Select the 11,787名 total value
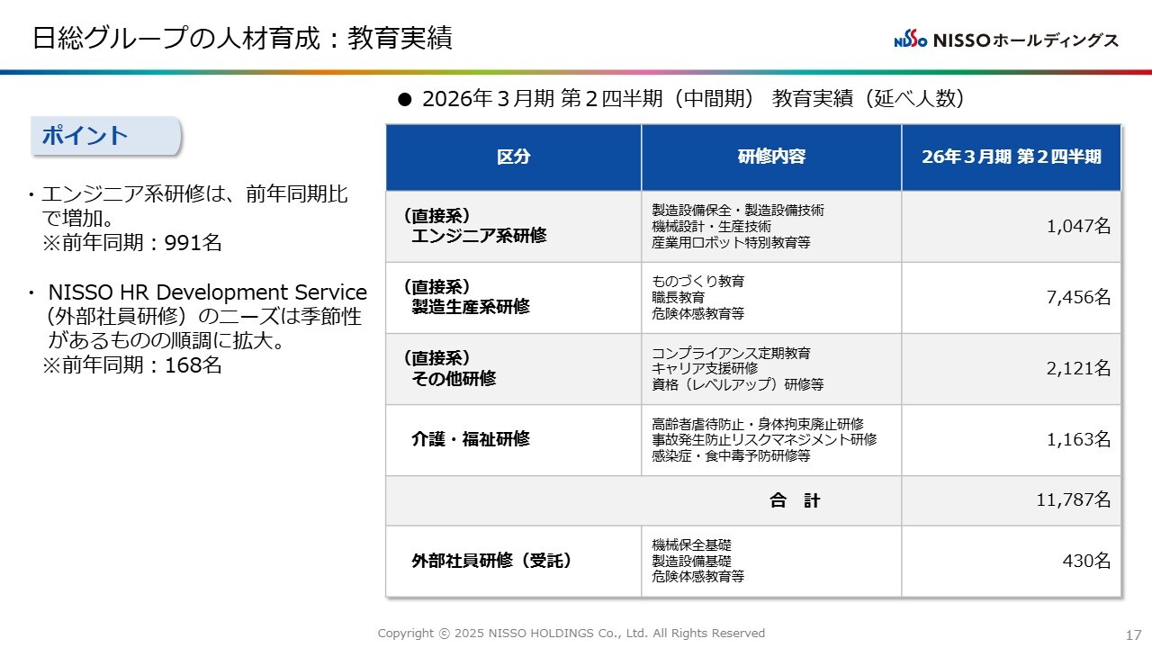Viewport: 1152px width, 648px height. 1073,500
